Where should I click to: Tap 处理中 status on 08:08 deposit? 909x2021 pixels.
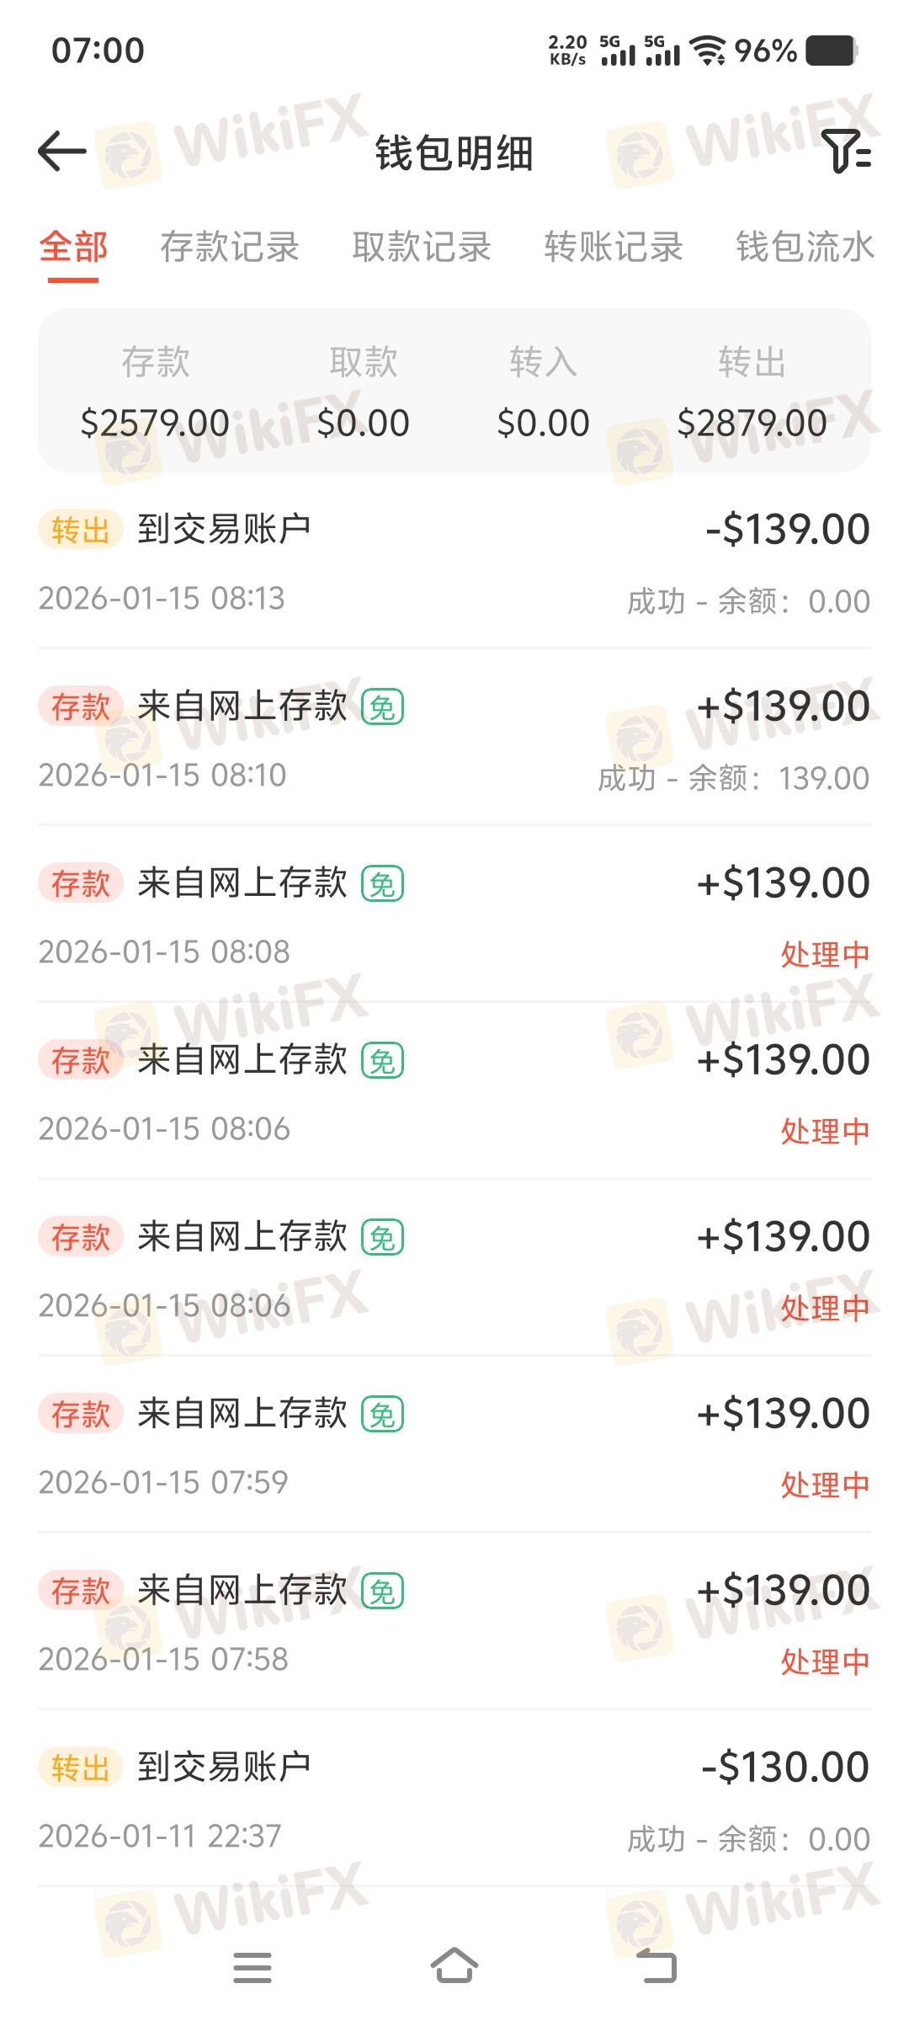point(825,955)
